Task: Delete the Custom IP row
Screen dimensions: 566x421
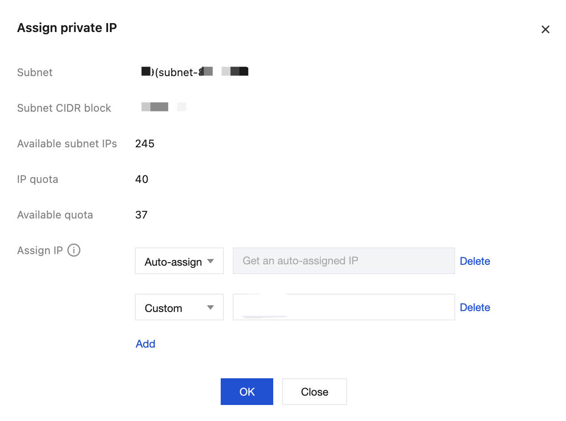Action: tap(475, 308)
